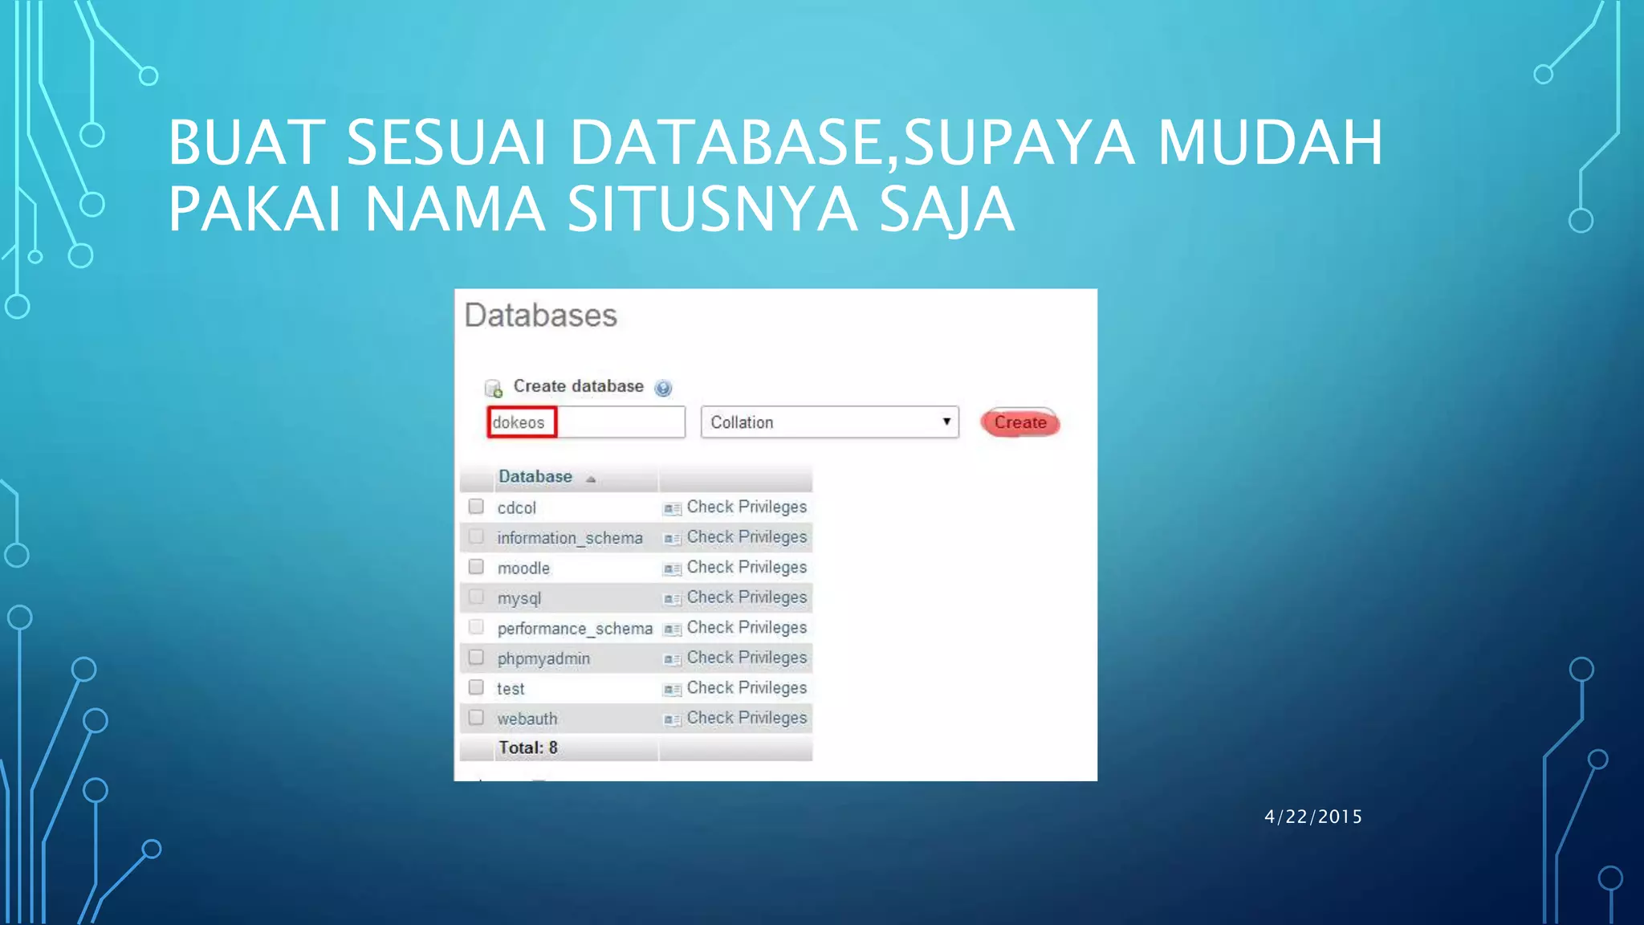
Task: Tick the webauth database checkbox
Action: pyautogui.click(x=476, y=717)
